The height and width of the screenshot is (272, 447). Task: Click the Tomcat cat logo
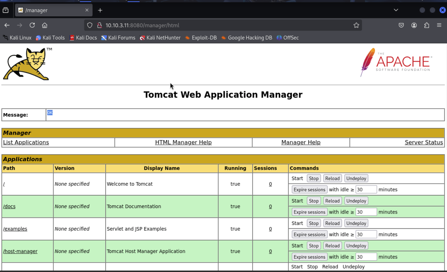(26, 64)
